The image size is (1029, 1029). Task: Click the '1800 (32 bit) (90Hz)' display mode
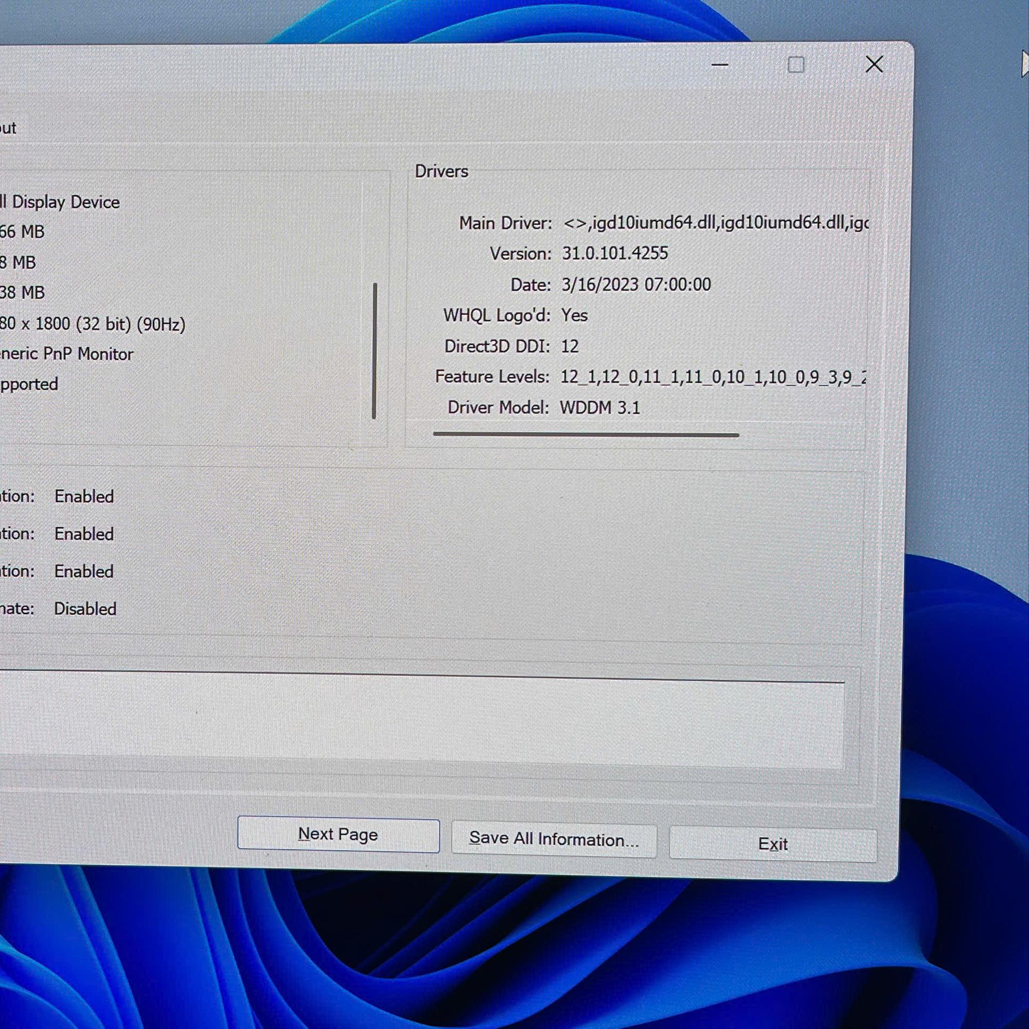(110, 324)
